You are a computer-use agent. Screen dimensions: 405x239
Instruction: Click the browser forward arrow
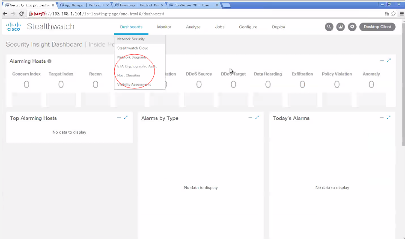(13, 14)
